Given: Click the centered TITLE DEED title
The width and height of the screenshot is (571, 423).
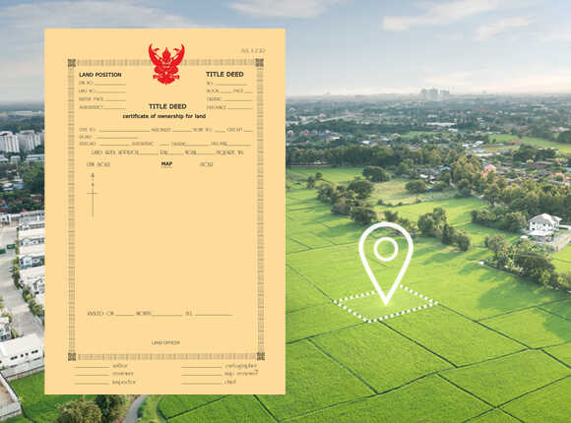Looking at the screenshot, I should [x=167, y=106].
